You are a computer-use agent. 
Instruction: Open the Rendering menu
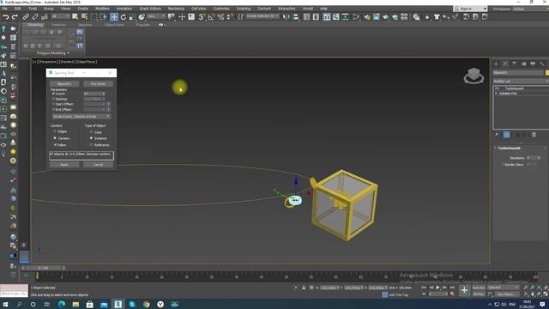coord(176,9)
